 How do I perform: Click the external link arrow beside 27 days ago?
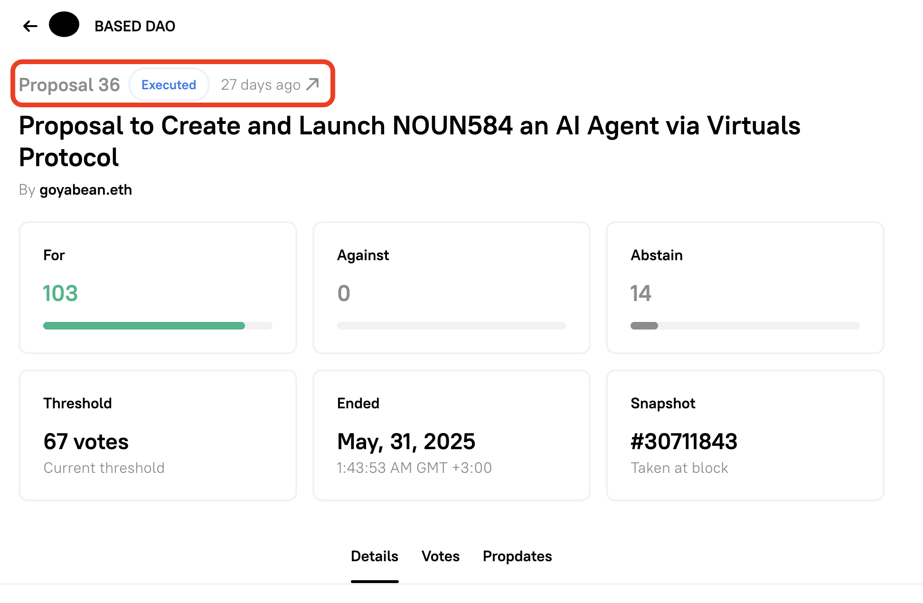312,85
